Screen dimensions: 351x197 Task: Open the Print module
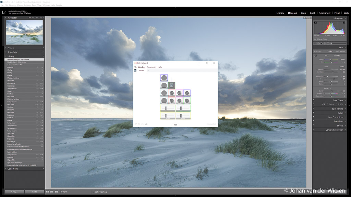pyautogui.click(x=337, y=13)
